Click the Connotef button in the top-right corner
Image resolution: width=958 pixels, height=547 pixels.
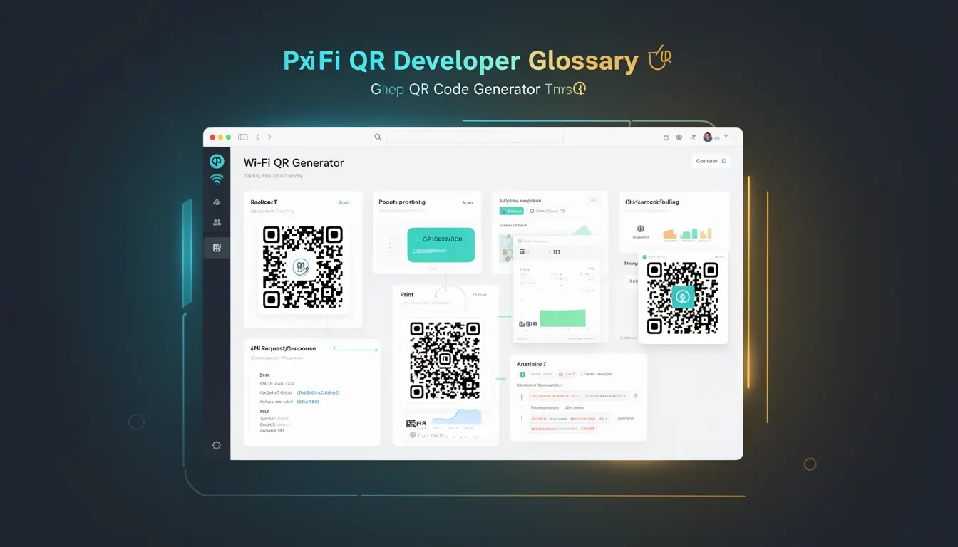click(711, 161)
